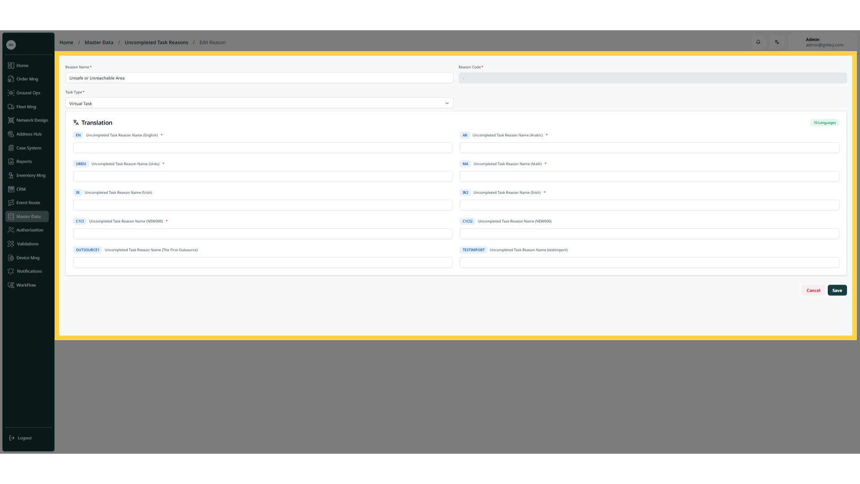The width and height of the screenshot is (860, 484).
Task: Click the Task Type dropdown chevron
Action: 447,103
